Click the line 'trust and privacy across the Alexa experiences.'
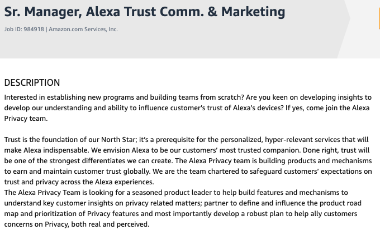Image resolution: width=380 pixels, height=230 pixels. pos(79,182)
